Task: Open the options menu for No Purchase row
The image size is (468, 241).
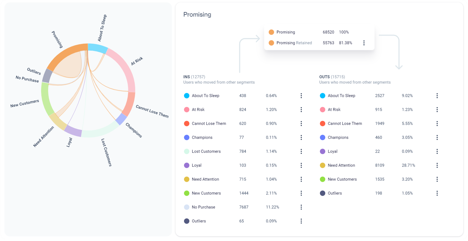Action: coord(301,207)
